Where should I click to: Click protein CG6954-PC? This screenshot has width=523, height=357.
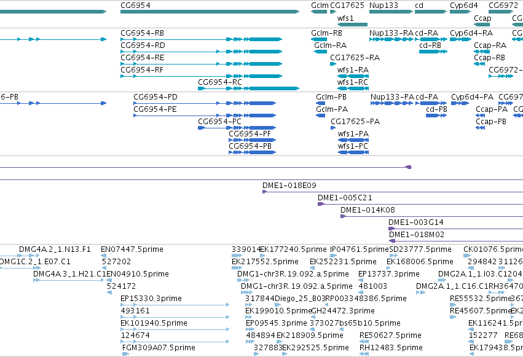pos(237,128)
